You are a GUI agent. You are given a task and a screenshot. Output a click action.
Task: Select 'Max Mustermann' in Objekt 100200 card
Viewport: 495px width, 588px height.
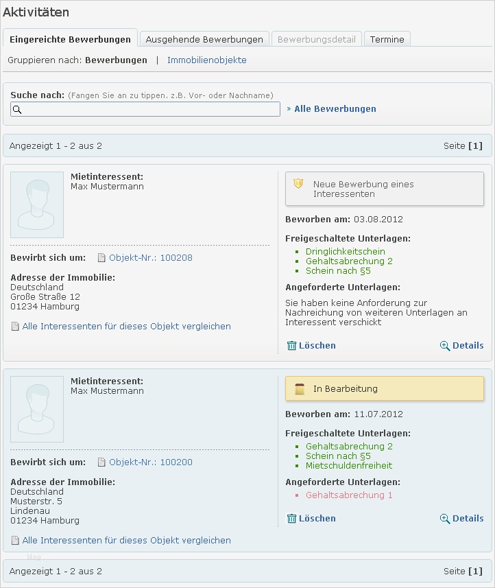tap(107, 391)
